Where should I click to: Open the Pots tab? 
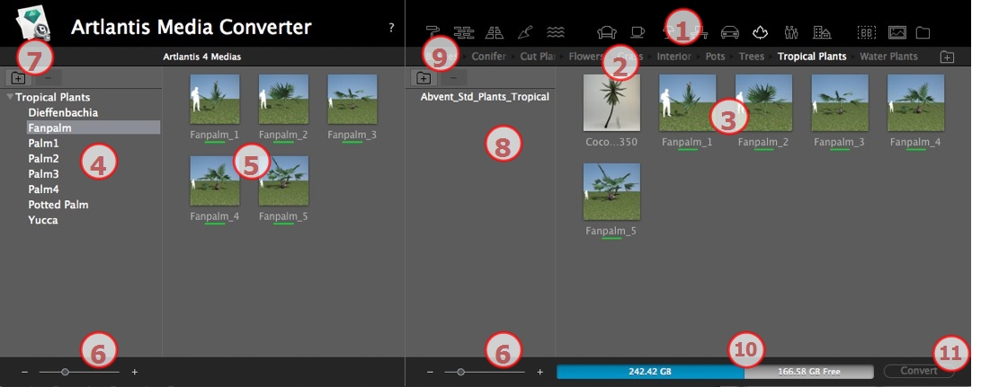tap(715, 57)
